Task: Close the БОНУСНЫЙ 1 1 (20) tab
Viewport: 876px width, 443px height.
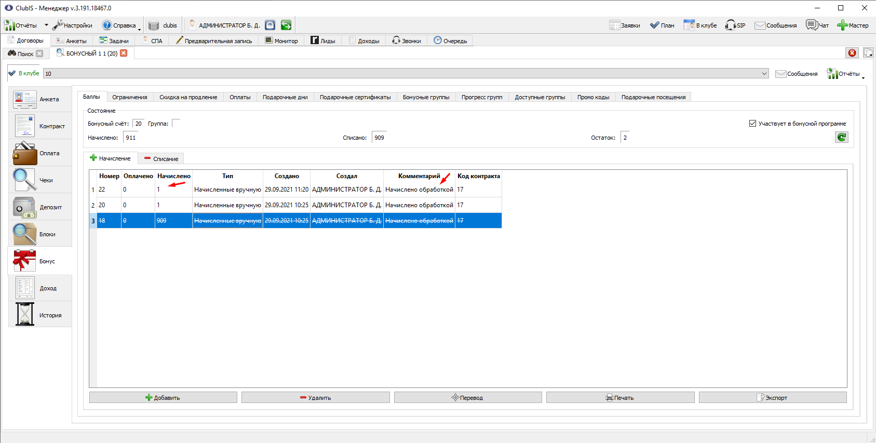Action: [x=124, y=53]
